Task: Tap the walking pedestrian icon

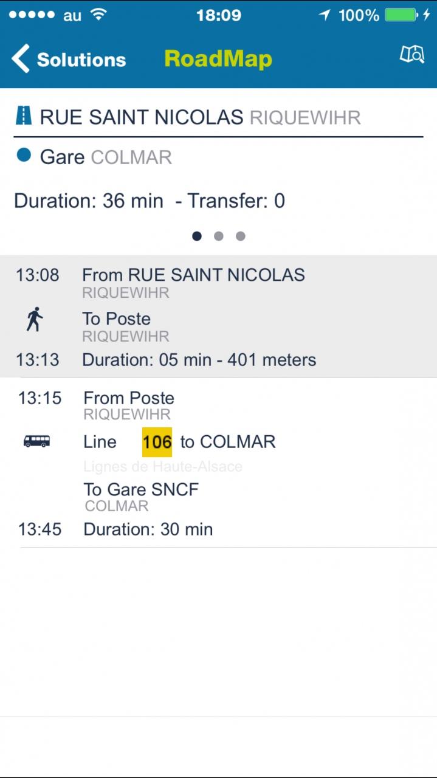Action: coord(35,319)
